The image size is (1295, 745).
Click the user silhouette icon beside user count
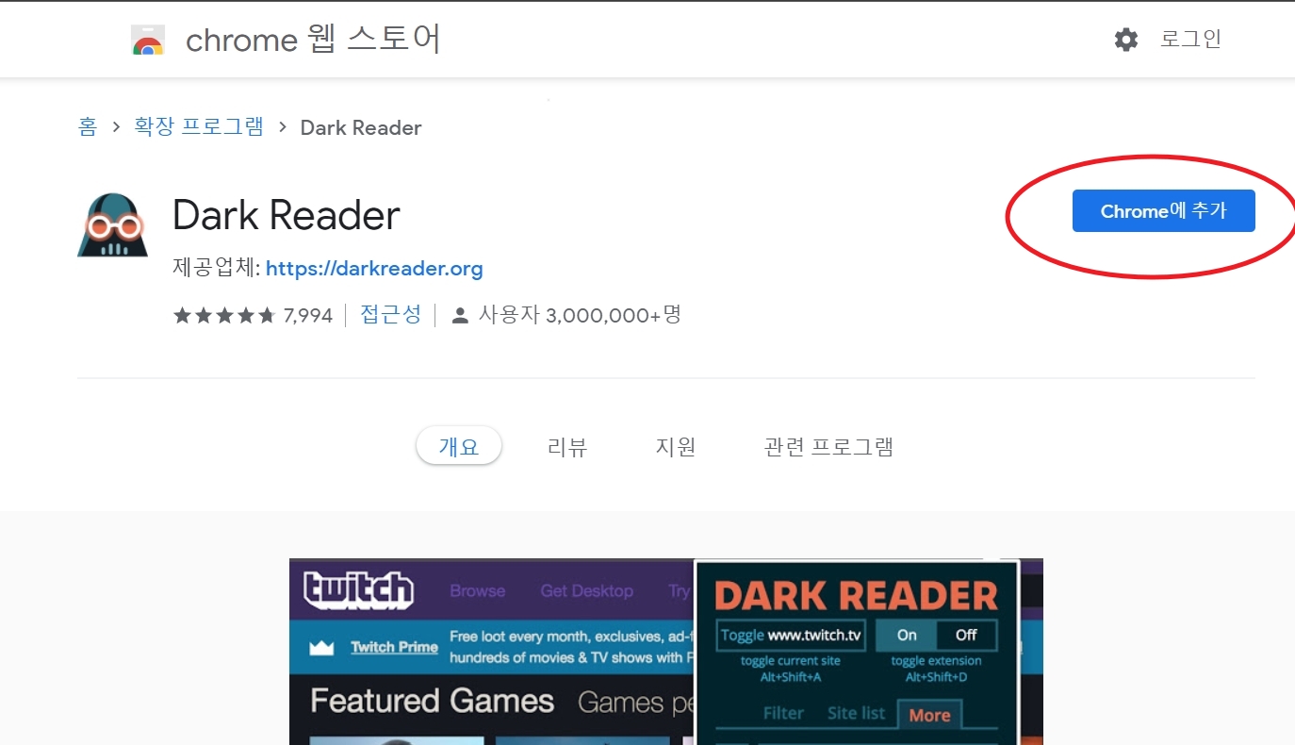pos(460,316)
